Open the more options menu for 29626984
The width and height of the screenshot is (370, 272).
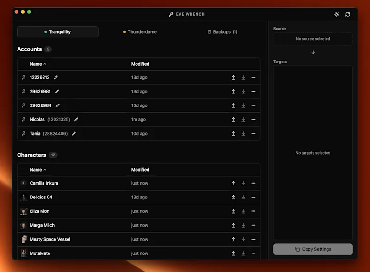(253, 105)
